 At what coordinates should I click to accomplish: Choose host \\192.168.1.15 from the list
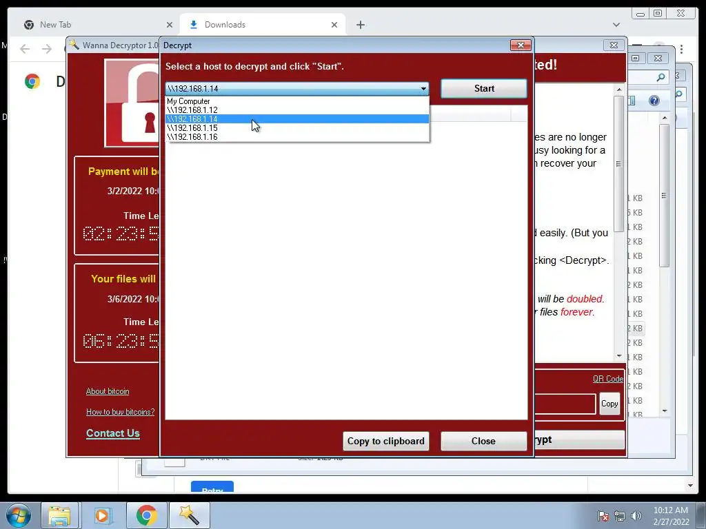pos(297,127)
